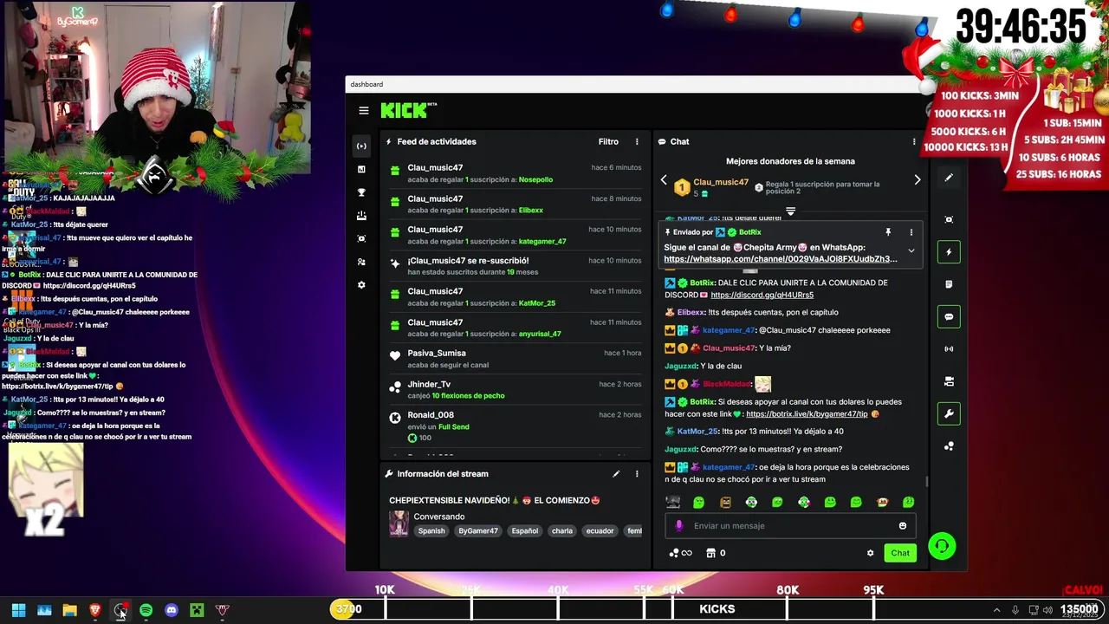
Task: Open Chat panel three-dot menu
Action: pyautogui.click(x=913, y=141)
